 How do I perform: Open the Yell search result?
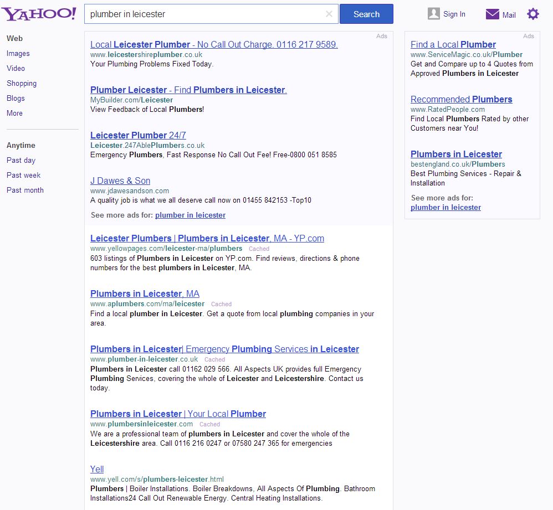[97, 470]
